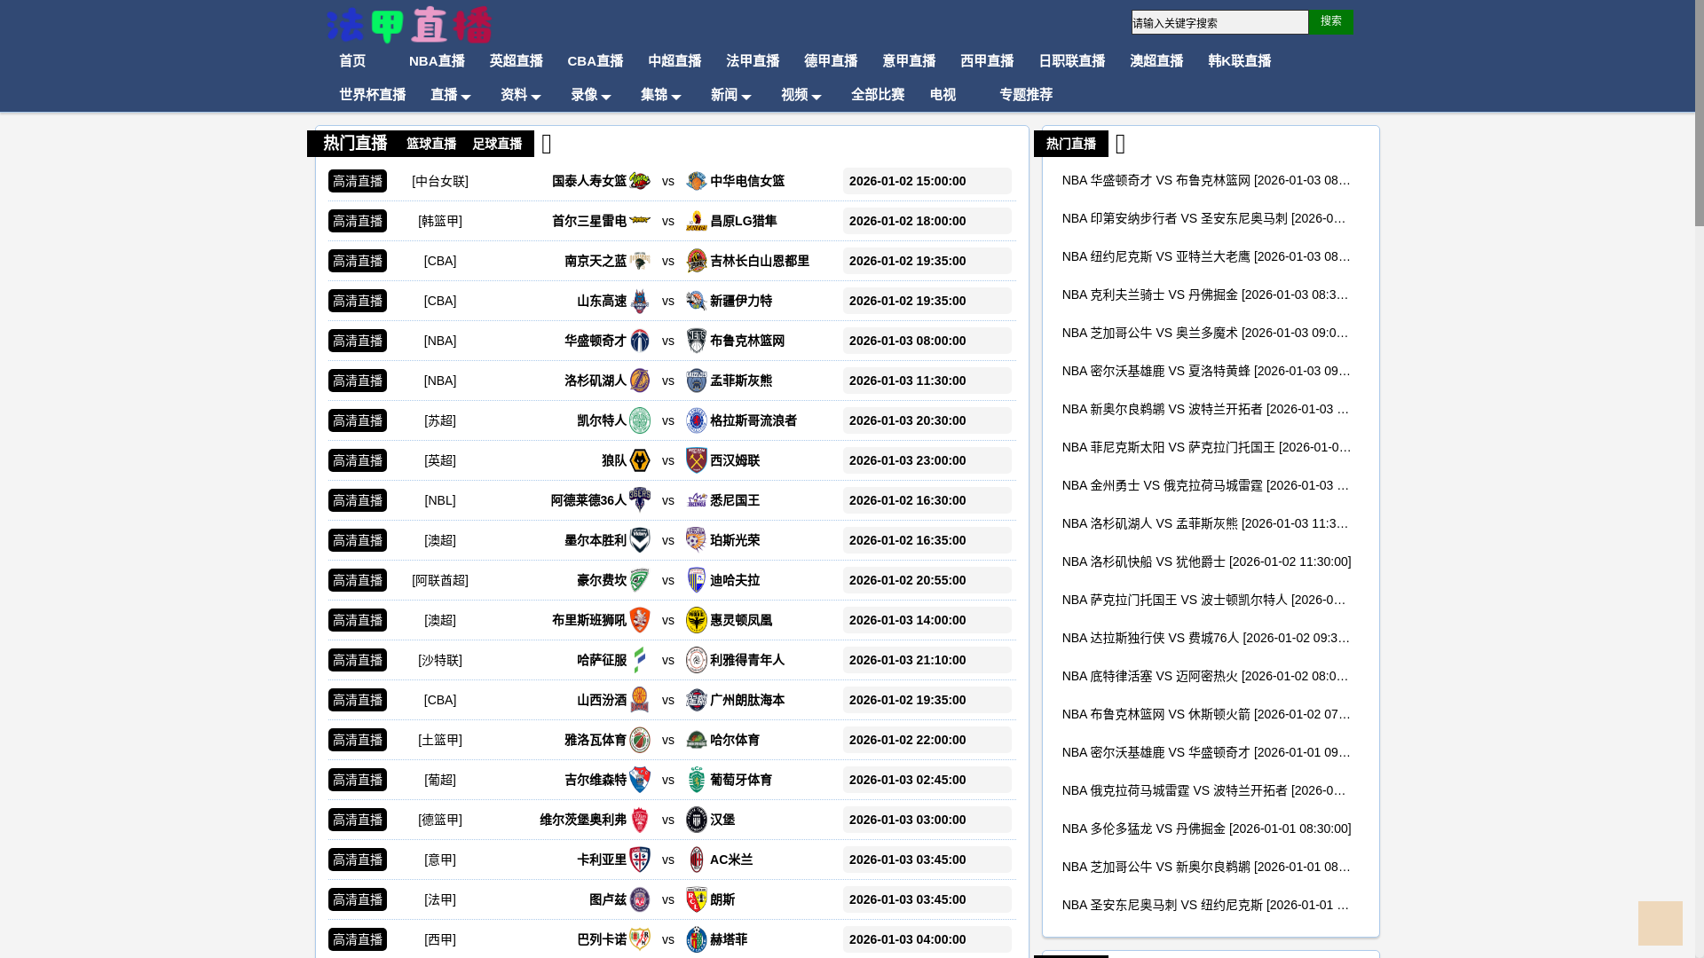
Task: Switch to the 足球直播 tab
Action: tap(497, 144)
